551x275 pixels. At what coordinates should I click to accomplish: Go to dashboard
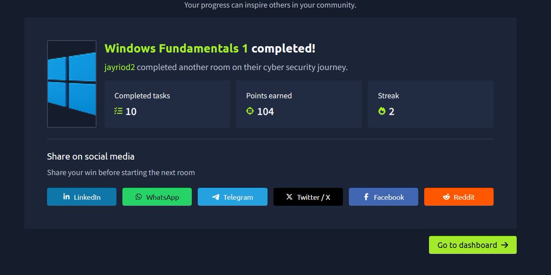[x=472, y=245]
